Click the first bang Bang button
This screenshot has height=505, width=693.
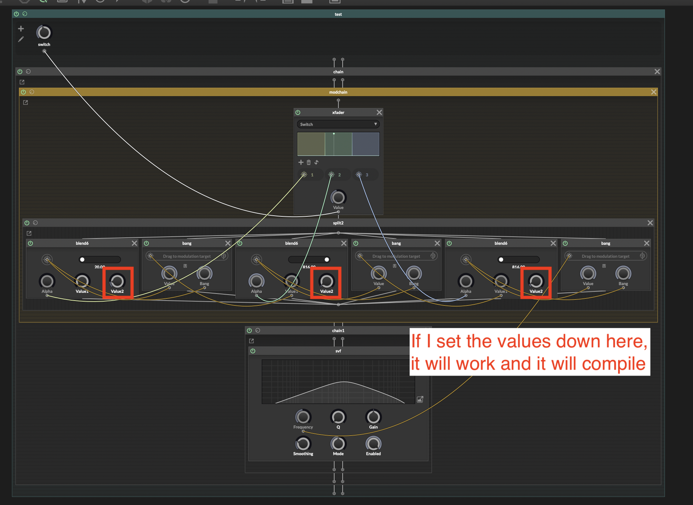(x=204, y=275)
